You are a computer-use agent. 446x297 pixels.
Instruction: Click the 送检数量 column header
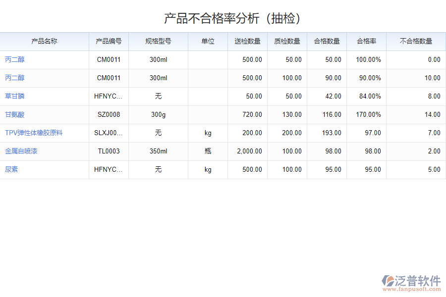(x=247, y=42)
